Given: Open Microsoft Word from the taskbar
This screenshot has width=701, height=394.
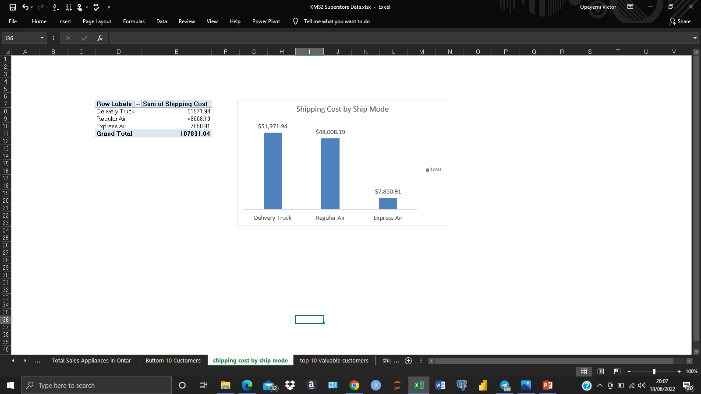Looking at the screenshot, I should coord(439,385).
